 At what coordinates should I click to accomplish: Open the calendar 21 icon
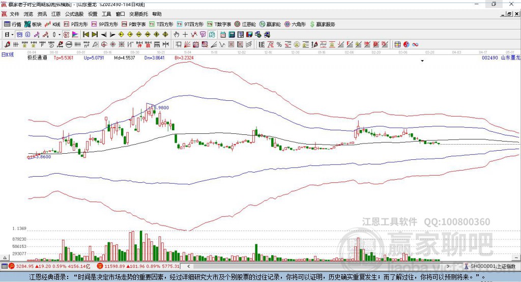pyautogui.click(x=223, y=35)
